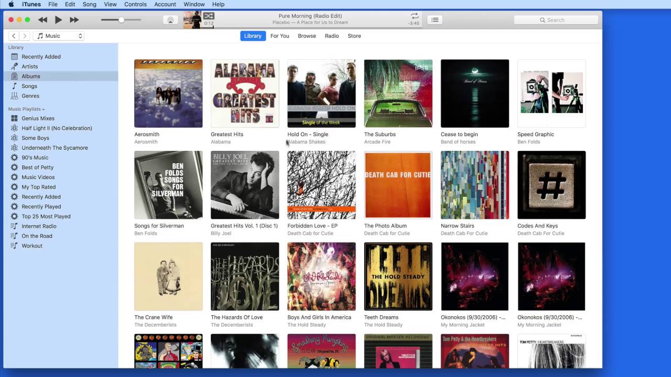Open the Aerosmith album cover
This screenshot has width=671, height=377.
point(168,93)
